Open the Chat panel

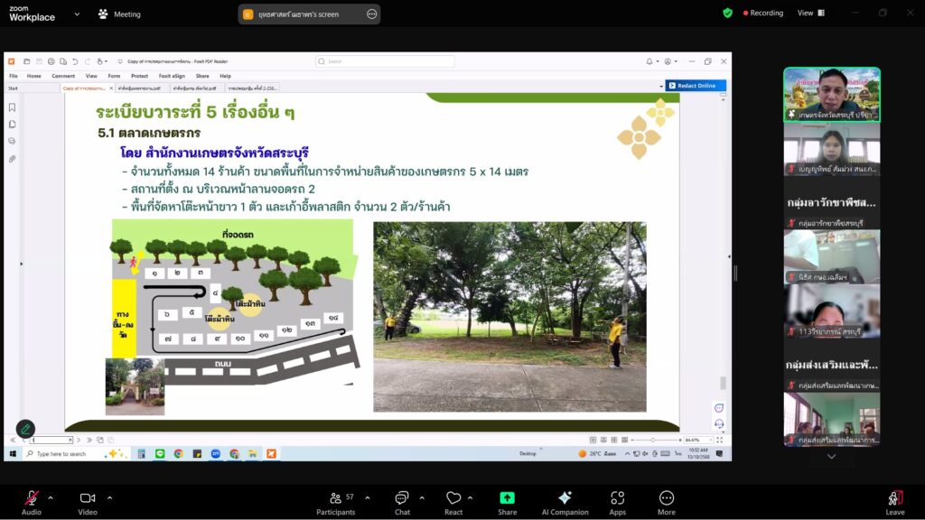(x=402, y=497)
